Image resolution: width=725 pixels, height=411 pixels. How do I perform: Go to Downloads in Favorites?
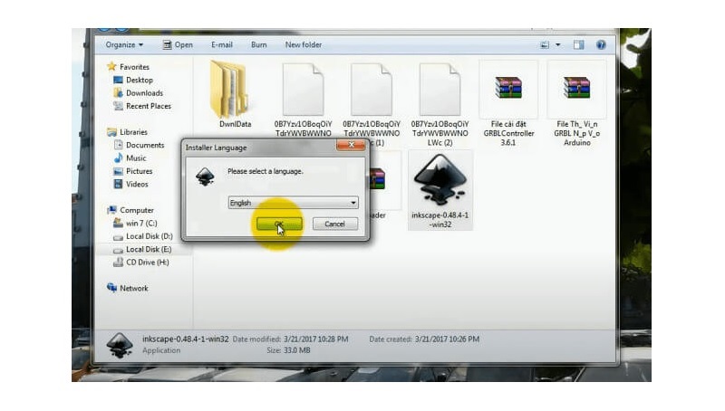(144, 93)
